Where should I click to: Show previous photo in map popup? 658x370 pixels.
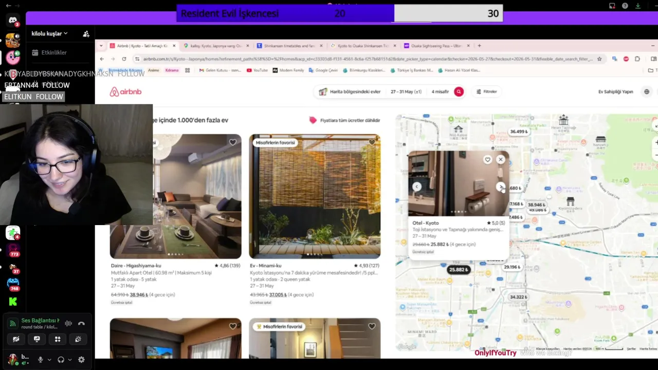[x=417, y=187]
